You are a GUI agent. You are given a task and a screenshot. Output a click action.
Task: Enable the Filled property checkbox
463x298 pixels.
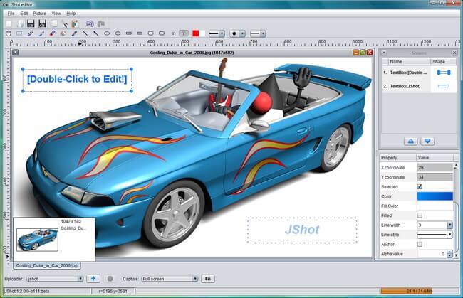(420, 215)
